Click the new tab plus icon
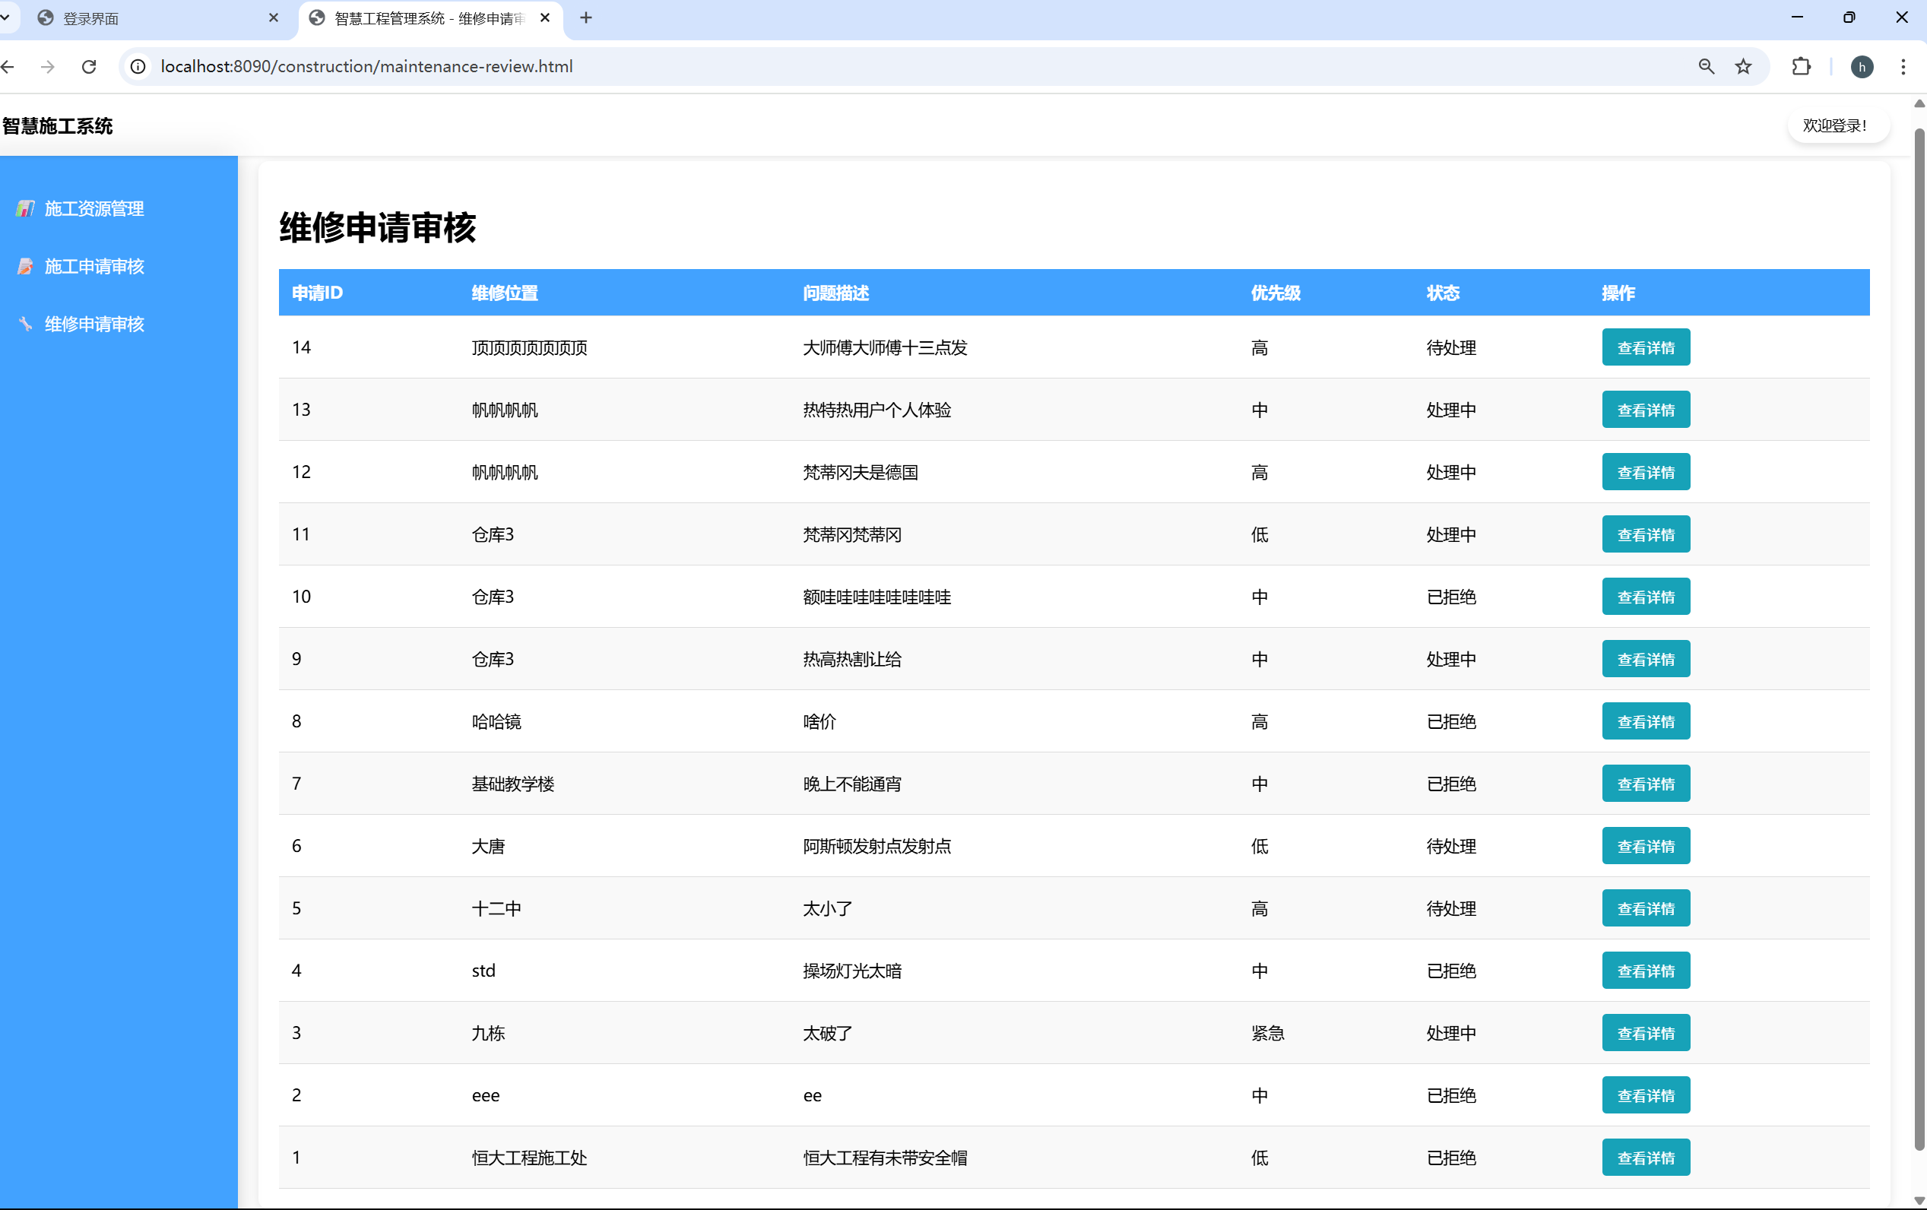The image size is (1927, 1210). (586, 17)
